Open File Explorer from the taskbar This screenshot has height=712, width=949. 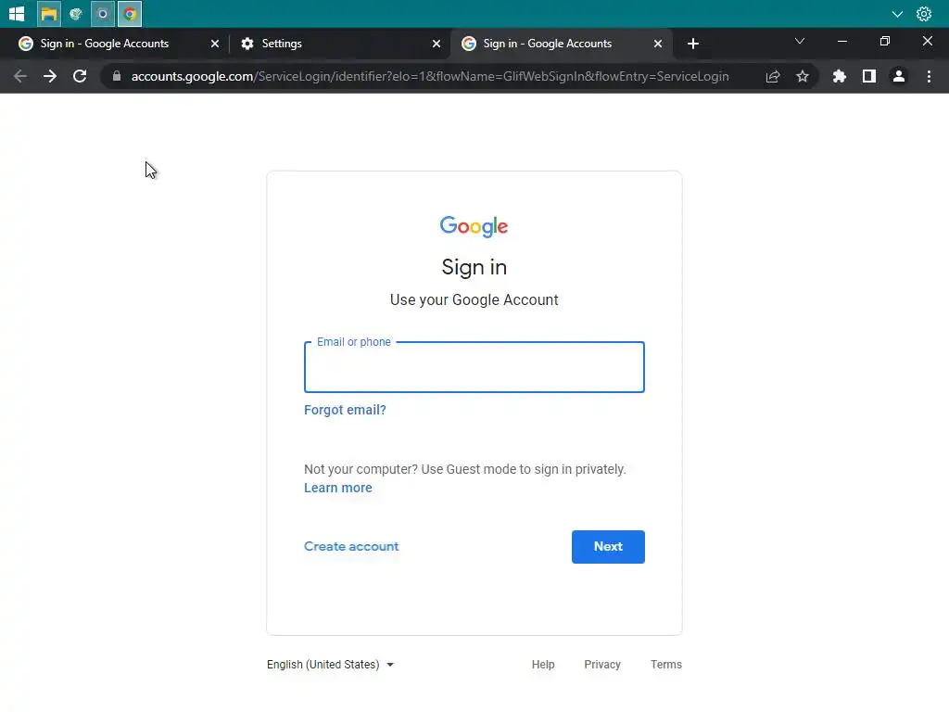click(48, 13)
